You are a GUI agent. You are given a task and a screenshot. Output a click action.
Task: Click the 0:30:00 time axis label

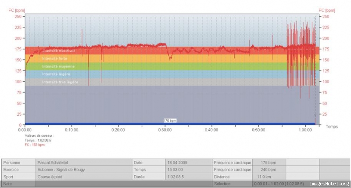[x=165, y=130]
